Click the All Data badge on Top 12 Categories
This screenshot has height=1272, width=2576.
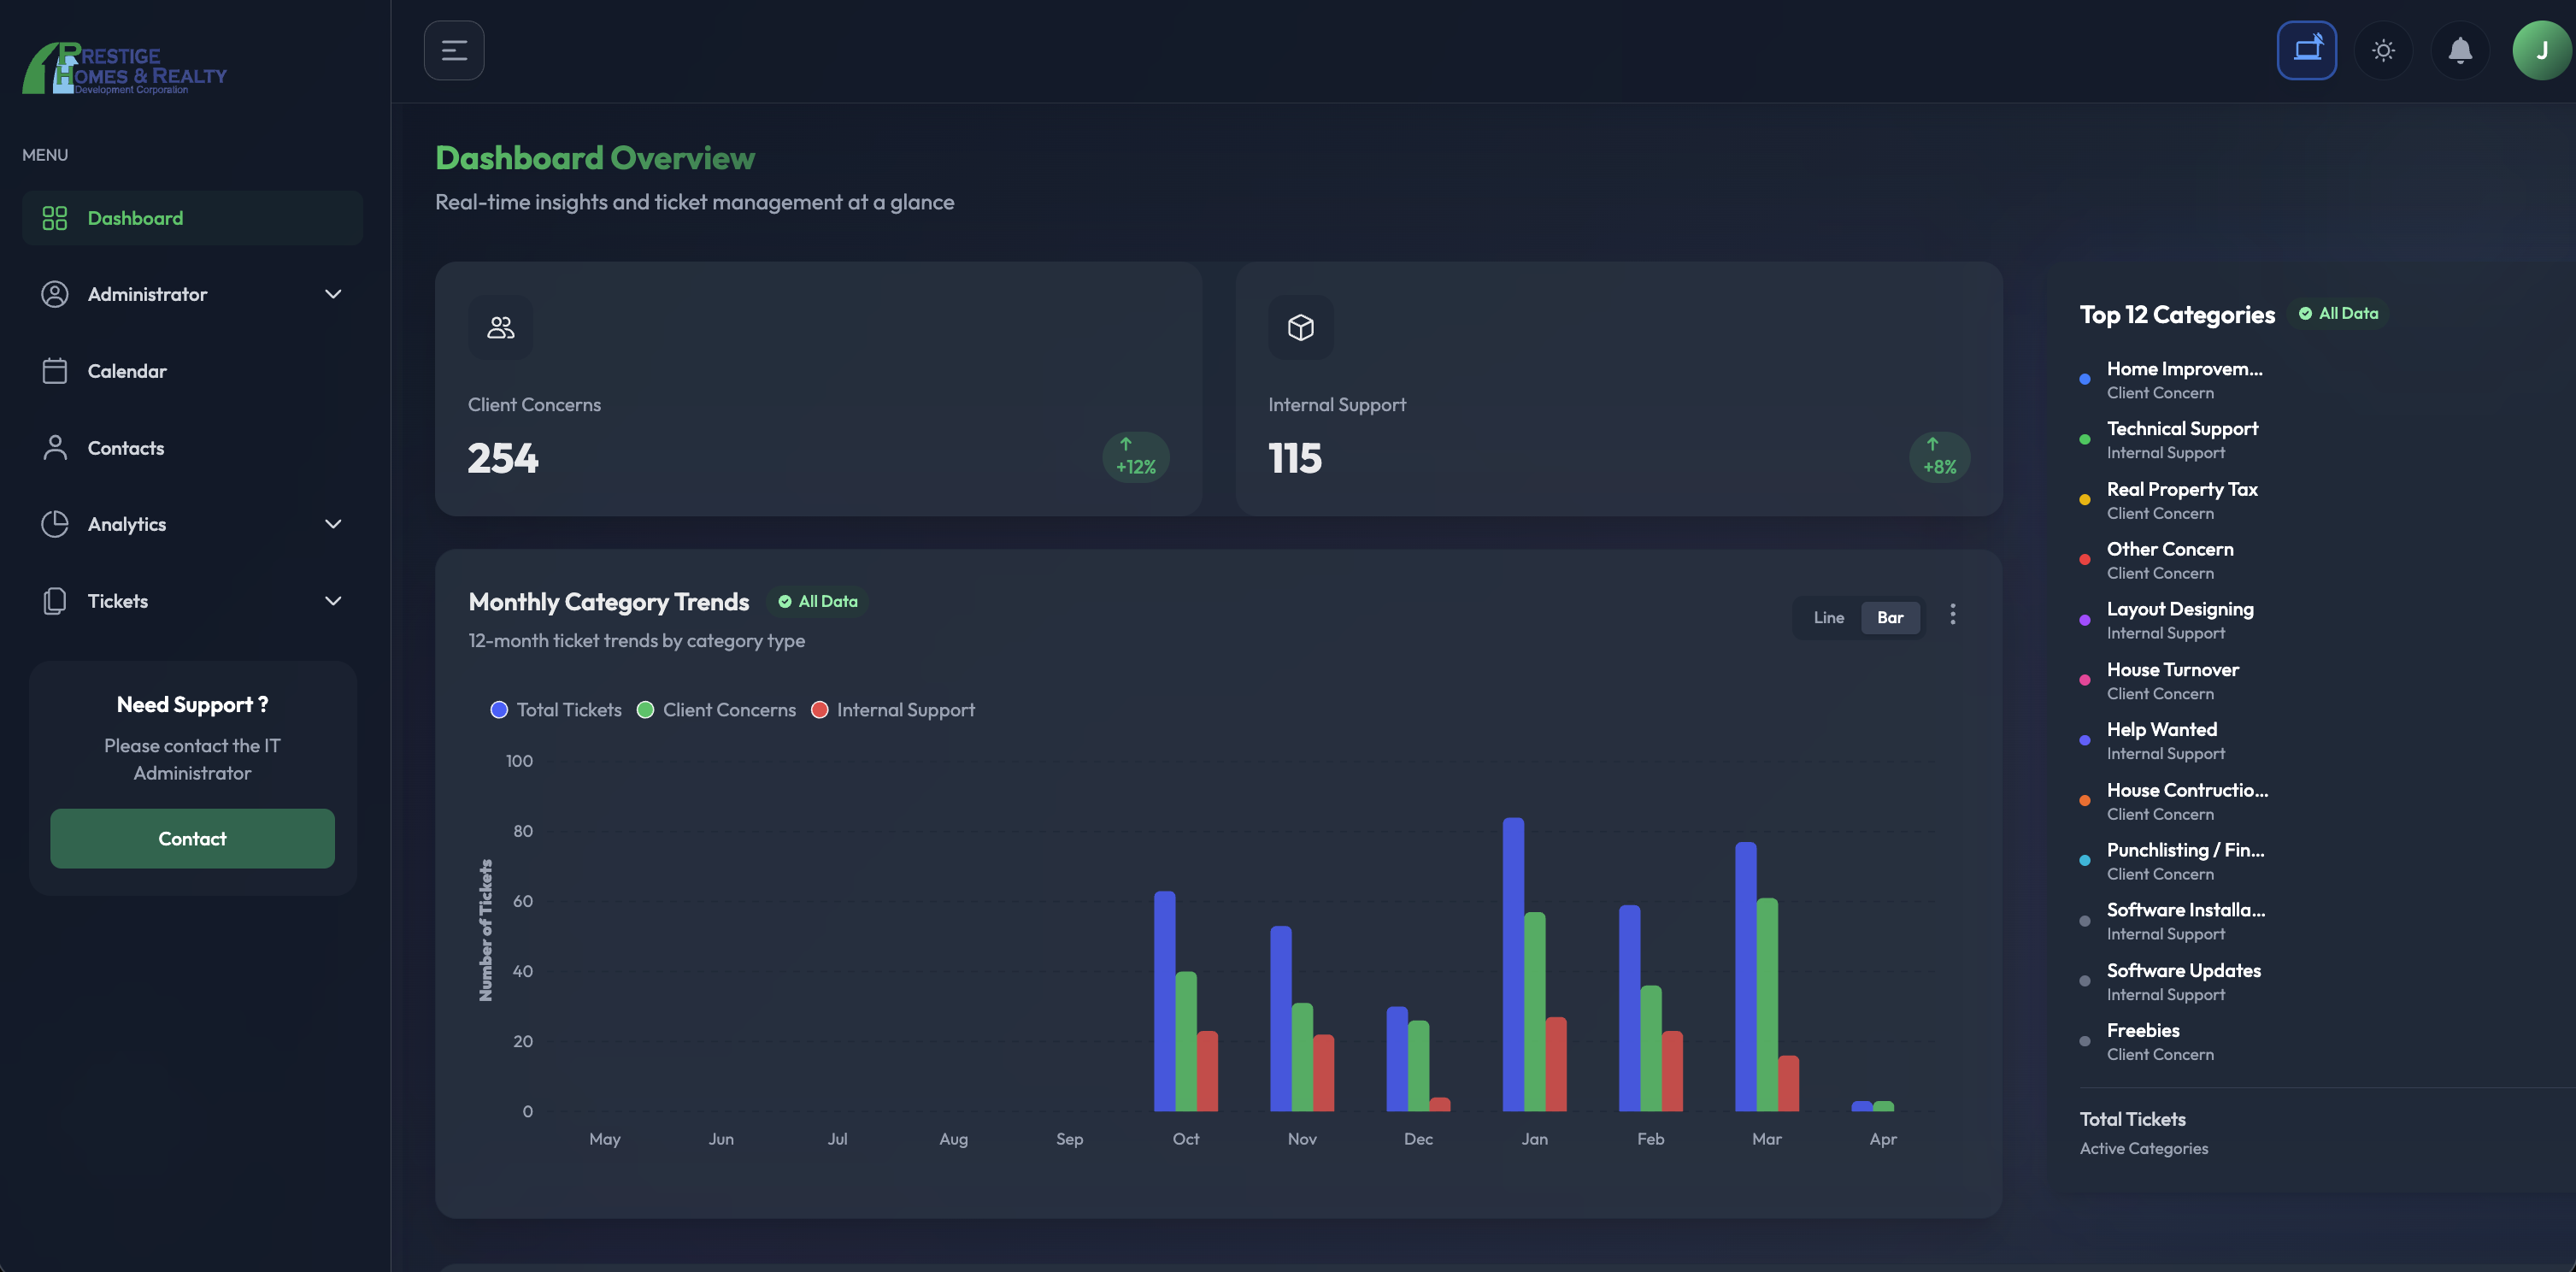click(2338, 313)
